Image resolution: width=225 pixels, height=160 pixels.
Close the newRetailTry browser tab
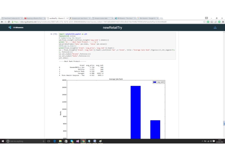tap(67, 18)
